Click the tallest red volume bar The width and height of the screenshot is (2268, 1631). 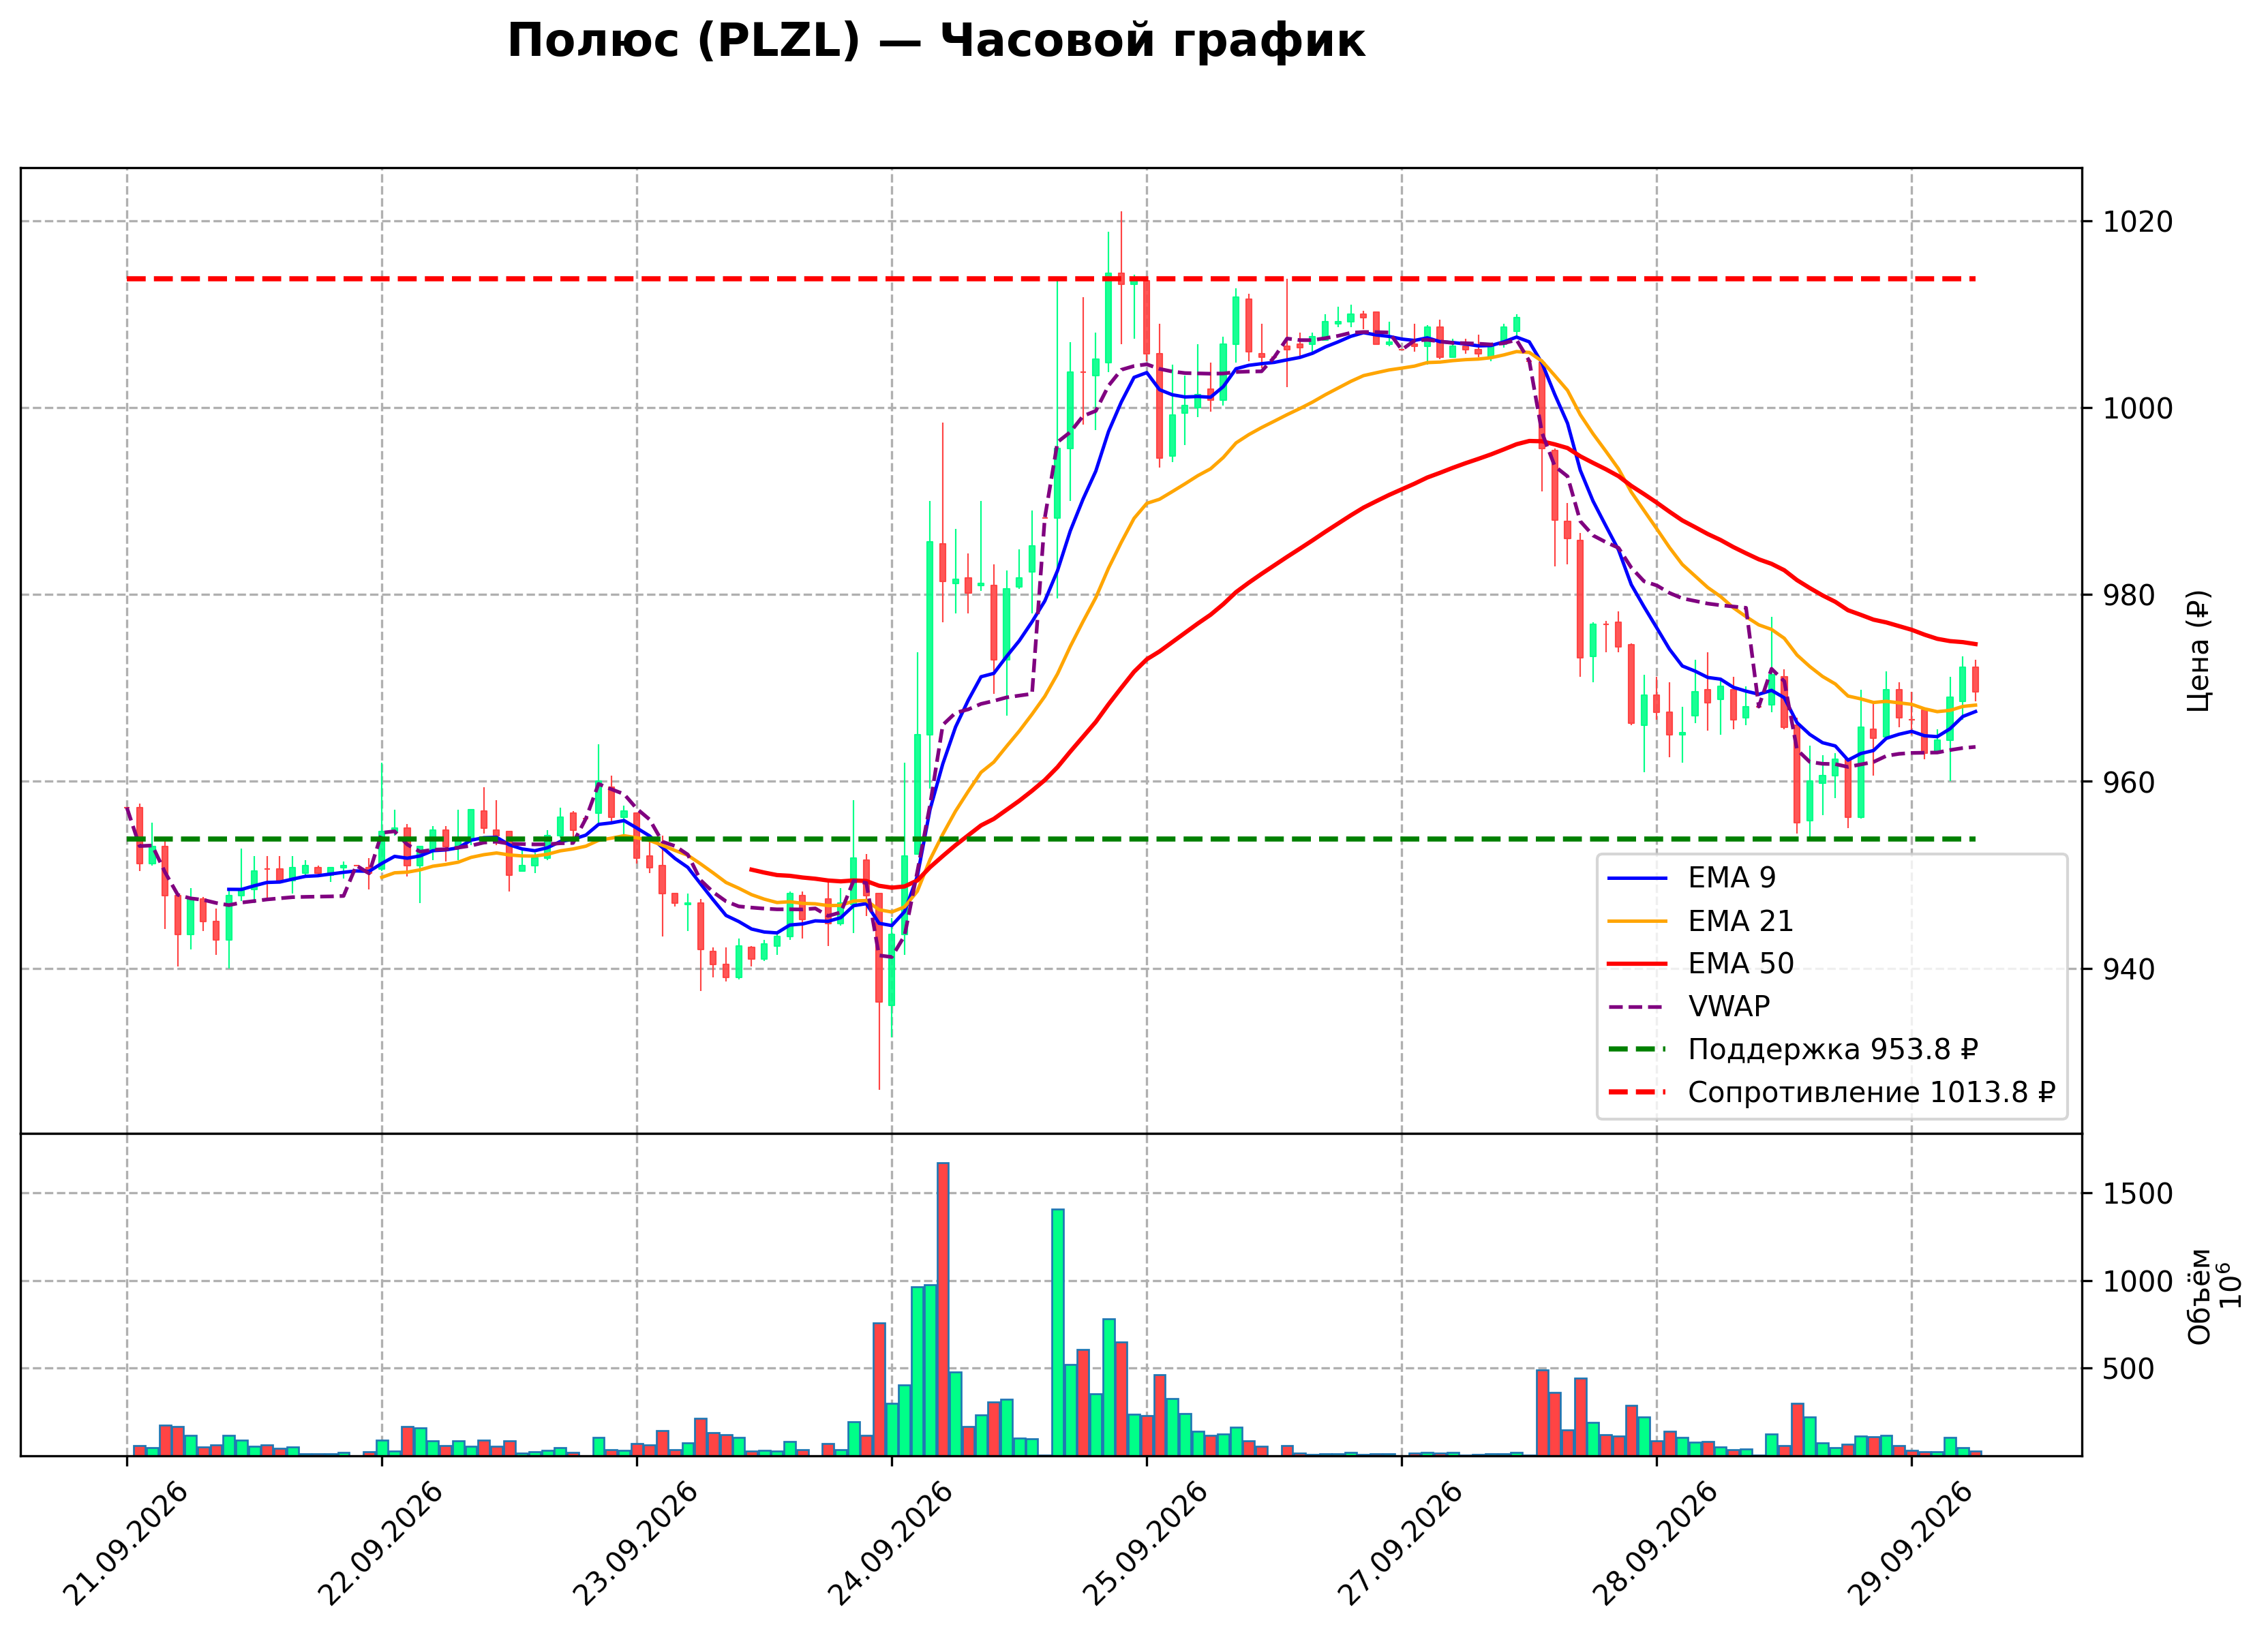point(942,1309)
